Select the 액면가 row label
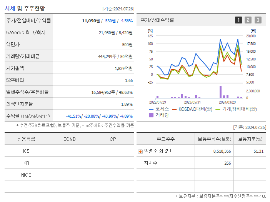The image size is (270, 202). (x=13, y=44)
